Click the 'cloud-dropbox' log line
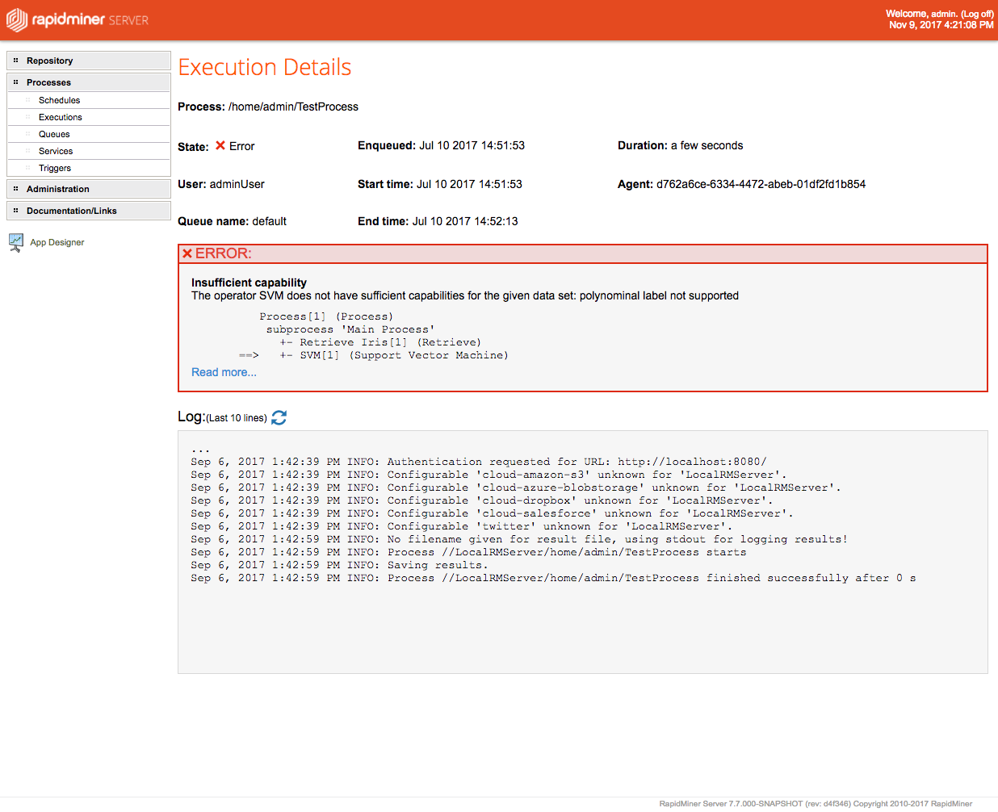The width and height of the screenshot is (998, 812). [482, 500]
